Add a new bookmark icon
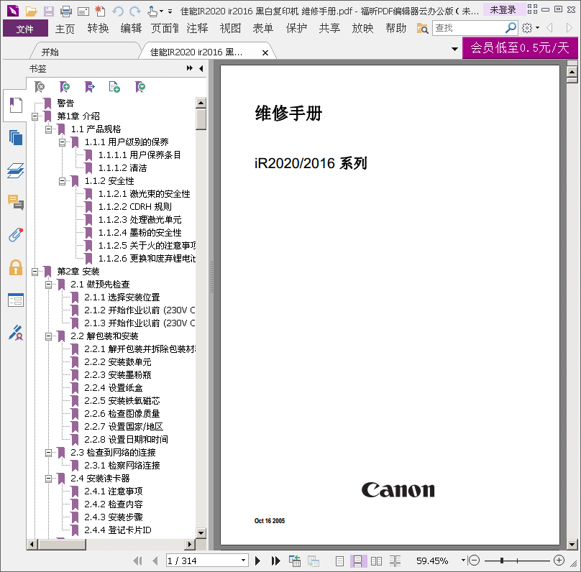This screenshot has width=581, height=572. pyautogui.click(x=65, y=87)
